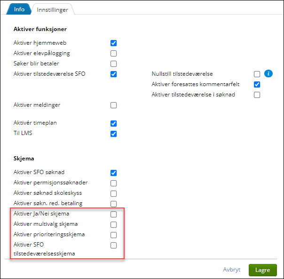Screen dimensions: 284x279
Task: Uncheck Aktiver SFO søknad checkbox
Action: tap(113, 173)
